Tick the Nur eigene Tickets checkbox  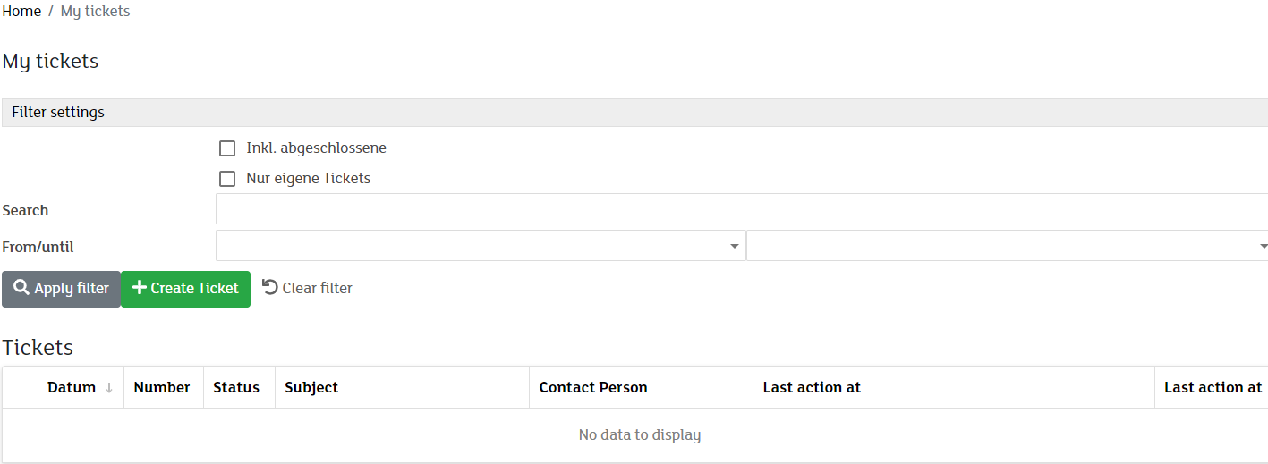click(227, 179)
